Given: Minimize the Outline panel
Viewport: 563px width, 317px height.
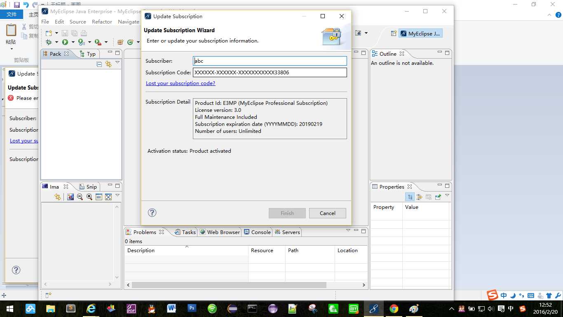Looking at the screenshot, I should tap(440, 52).
